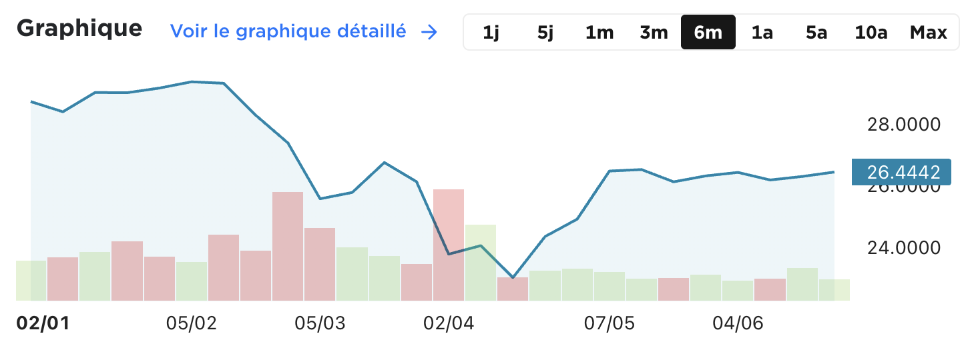Open 'Voir le graphique détaillé' link
The width and height of the screenshot is (972, 352).
tap(288, 31)
